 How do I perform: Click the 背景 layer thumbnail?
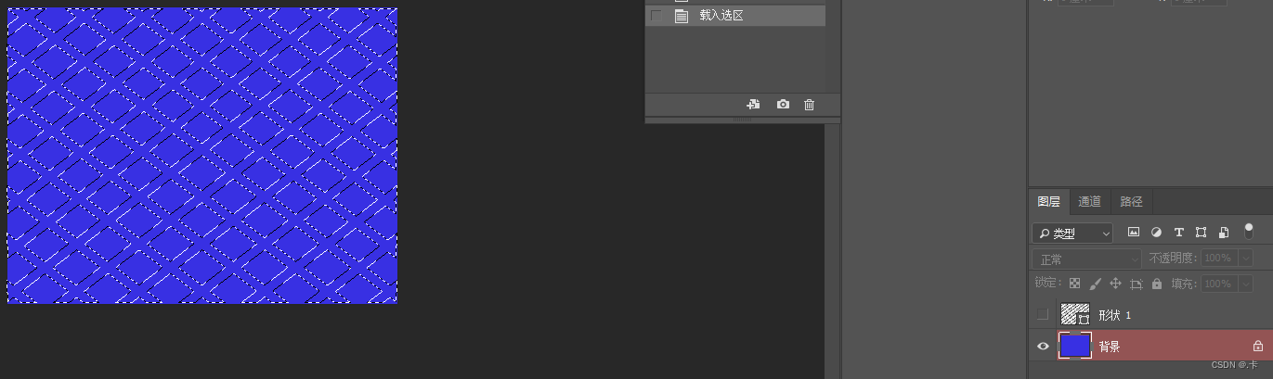point(1075,346)
